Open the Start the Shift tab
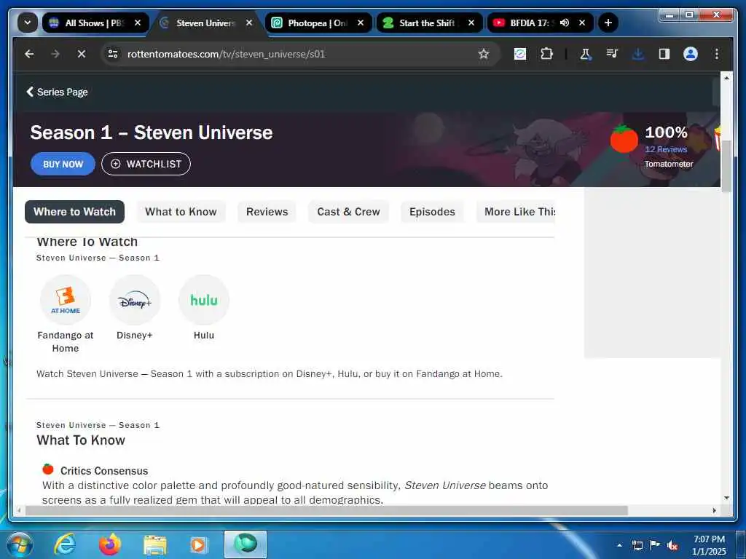 430,23
